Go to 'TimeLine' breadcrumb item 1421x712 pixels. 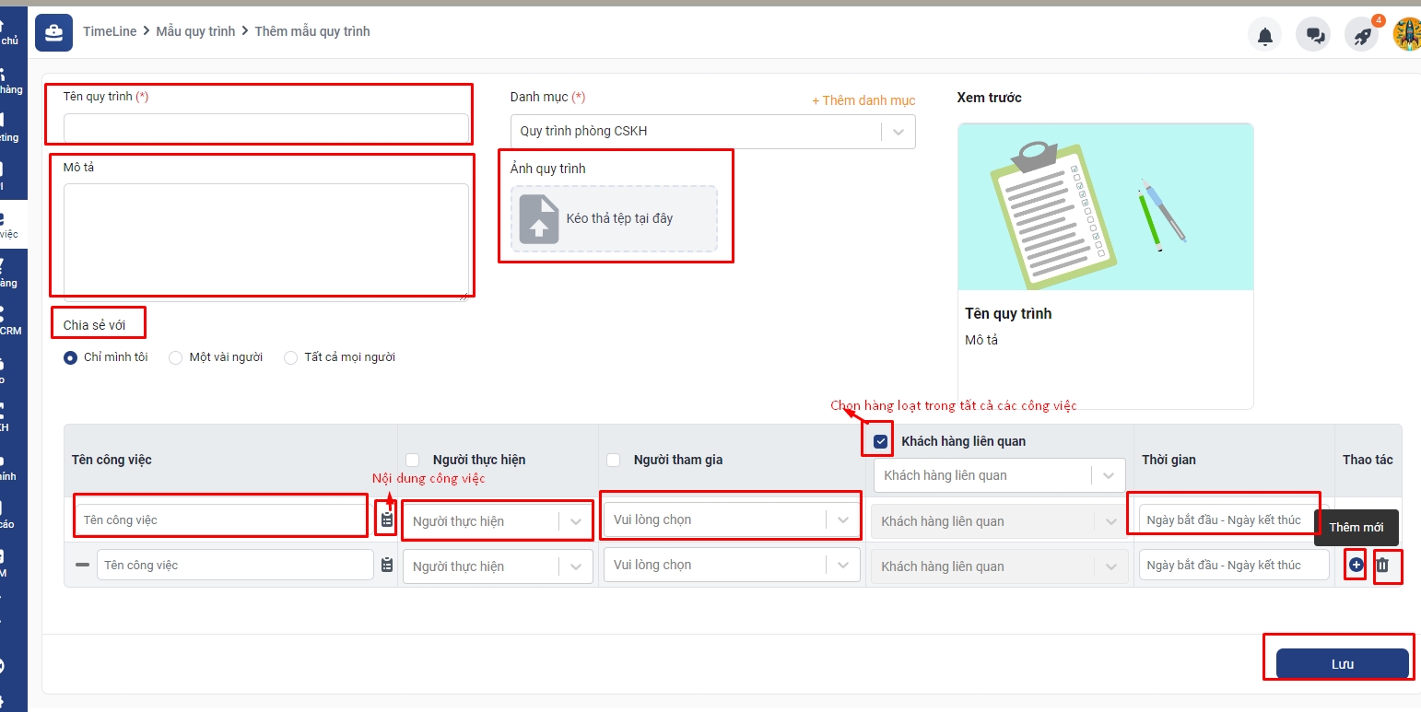[109, 31]
